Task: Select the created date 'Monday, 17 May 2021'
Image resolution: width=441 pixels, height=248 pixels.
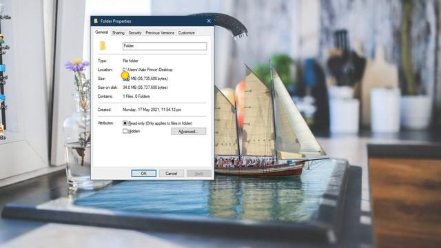Action: (152, 110)
